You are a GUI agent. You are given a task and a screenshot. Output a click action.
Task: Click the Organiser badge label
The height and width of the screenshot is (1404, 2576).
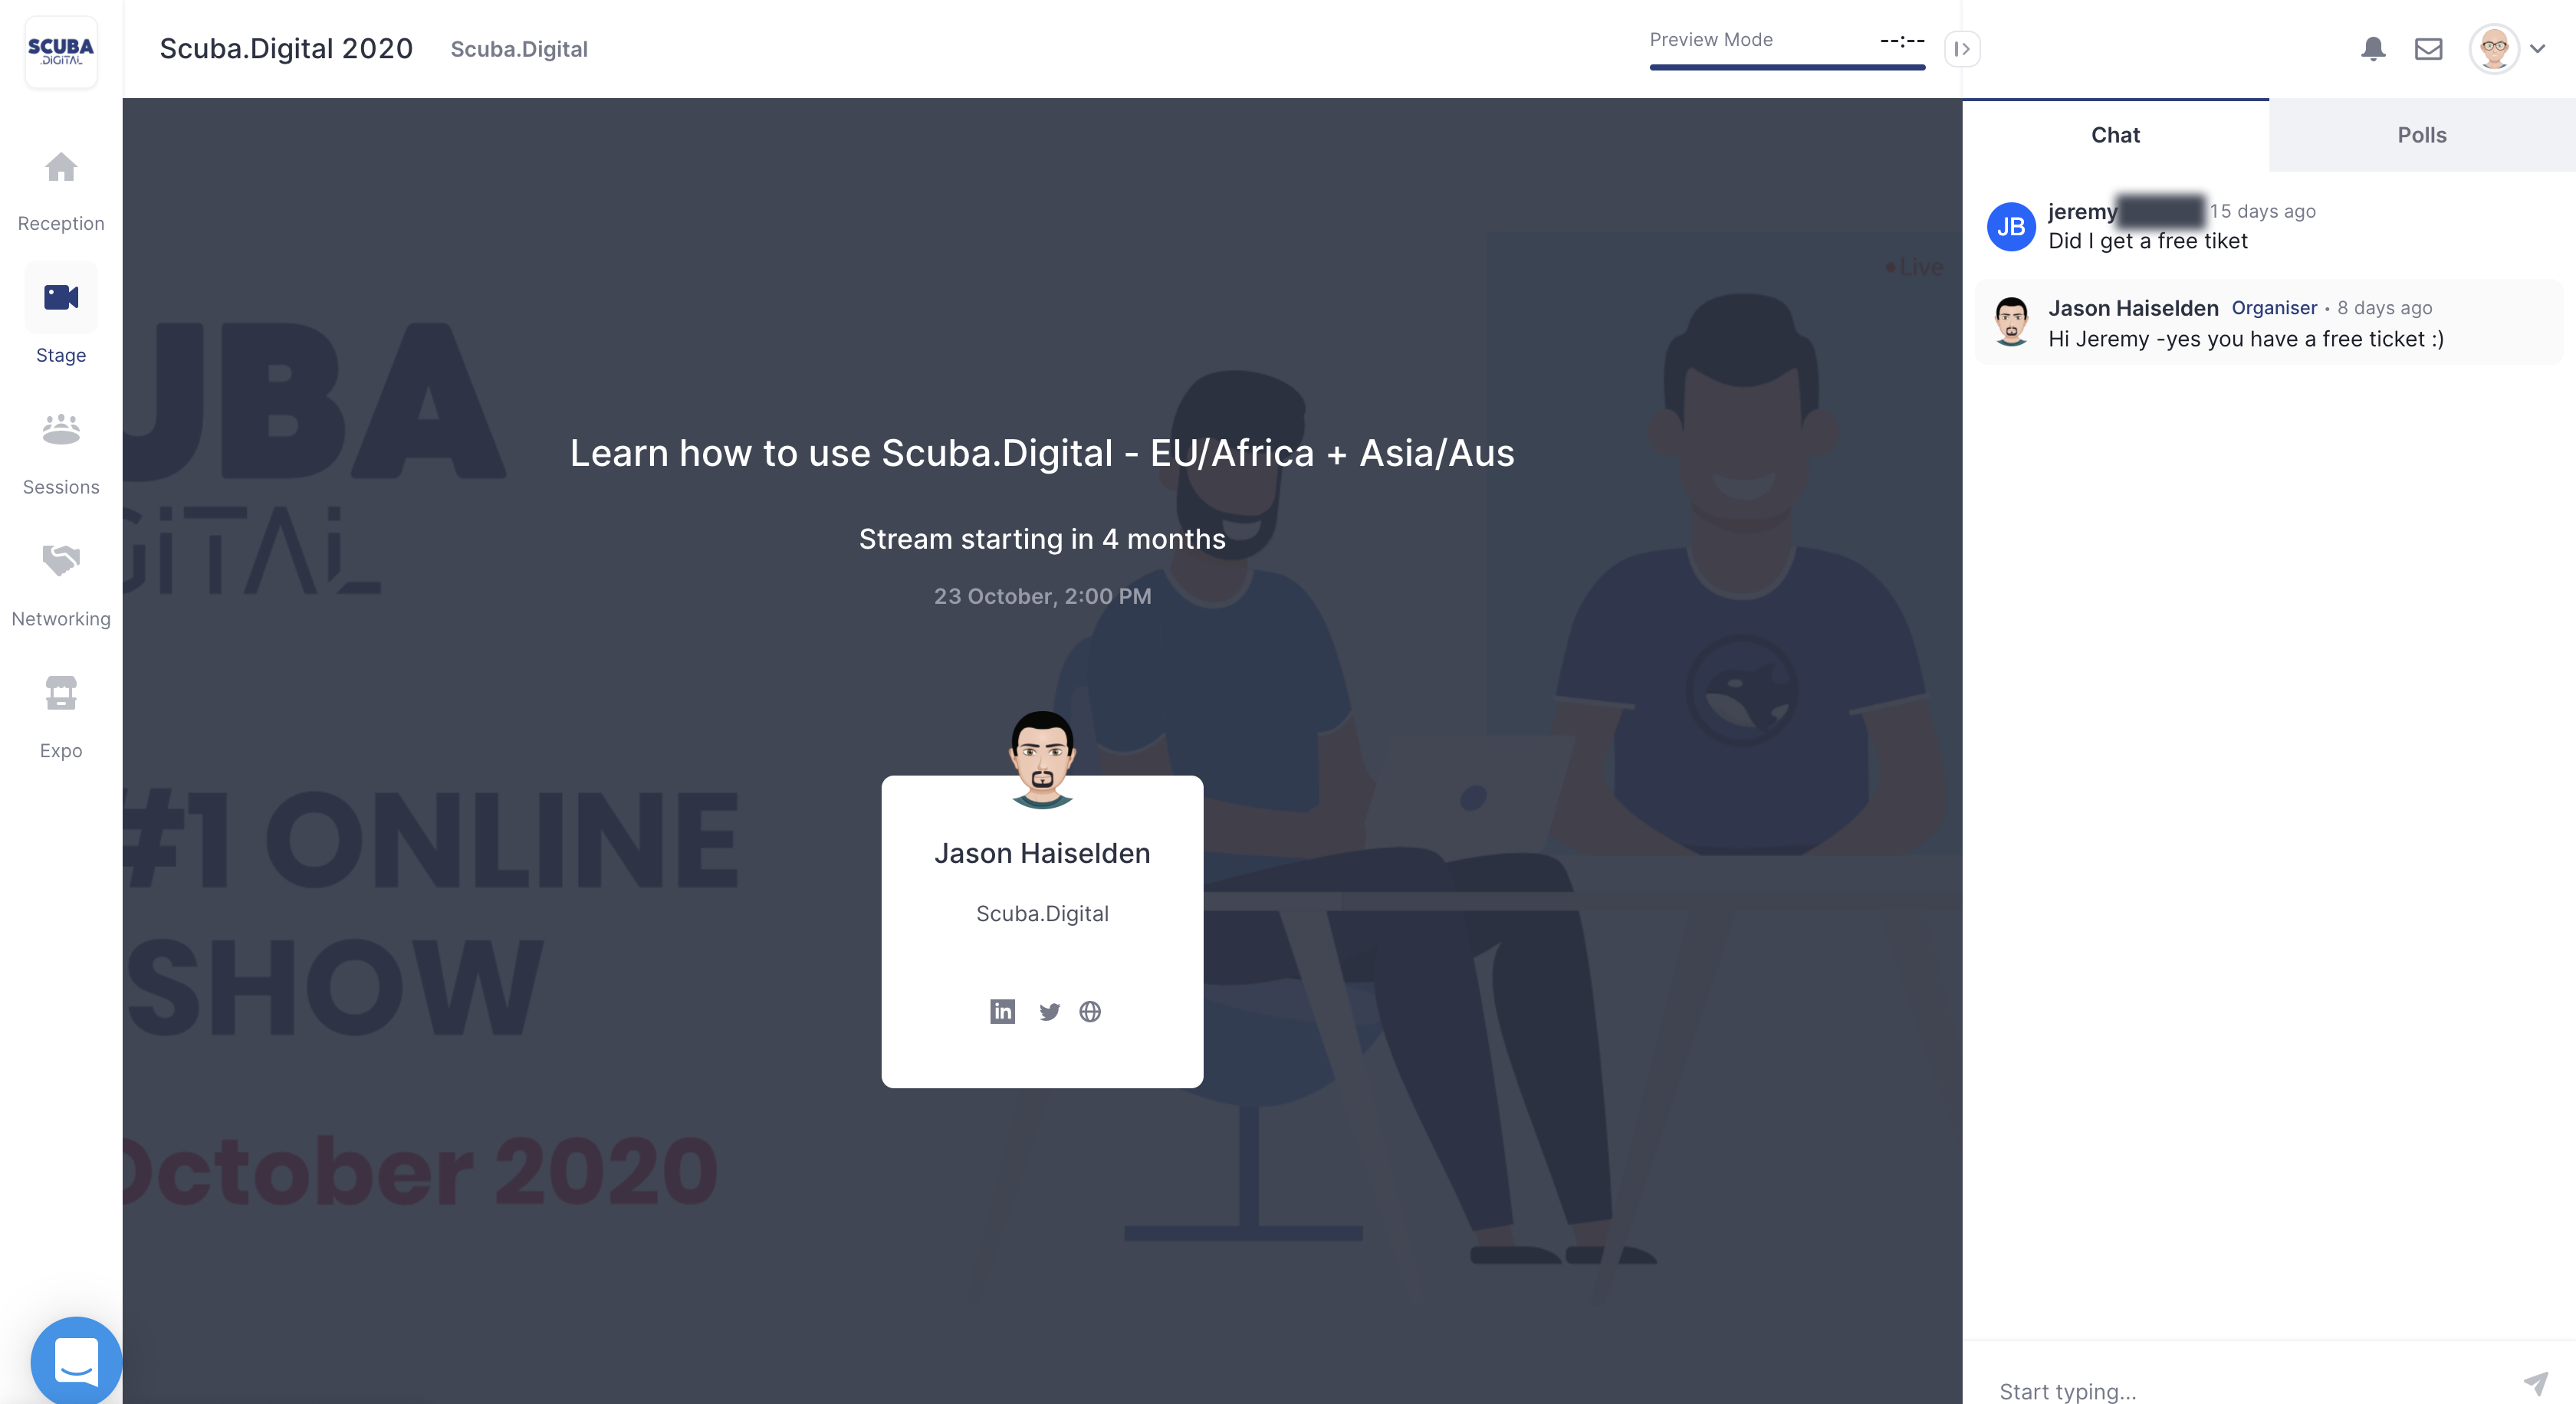pyautogui.click(x=2274, y=308)
